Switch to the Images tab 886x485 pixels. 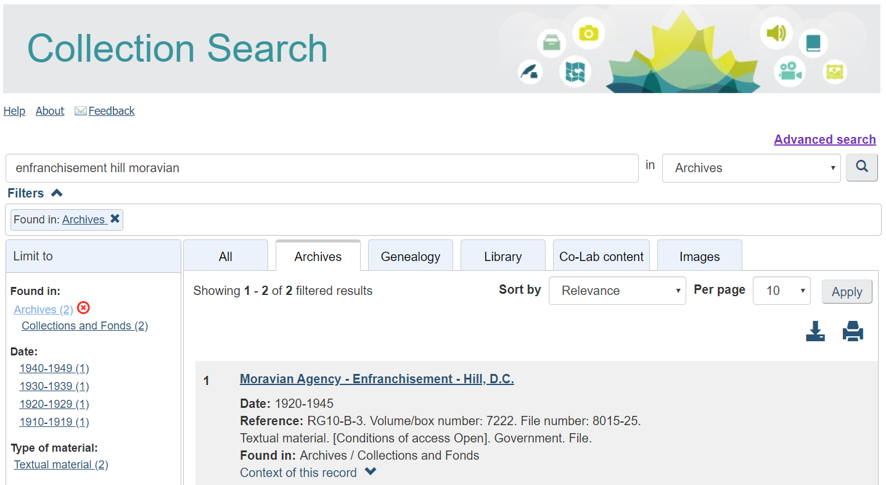pyautogui.click(x=699, y=257)
